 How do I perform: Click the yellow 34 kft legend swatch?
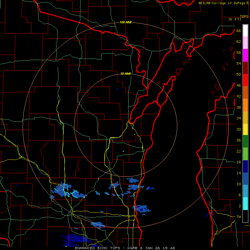[245, 129]
